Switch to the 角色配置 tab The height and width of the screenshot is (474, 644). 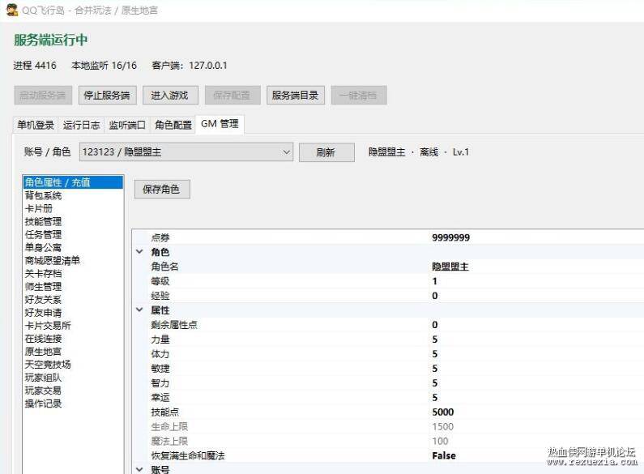pyautogui.click(x=173, y=125)
